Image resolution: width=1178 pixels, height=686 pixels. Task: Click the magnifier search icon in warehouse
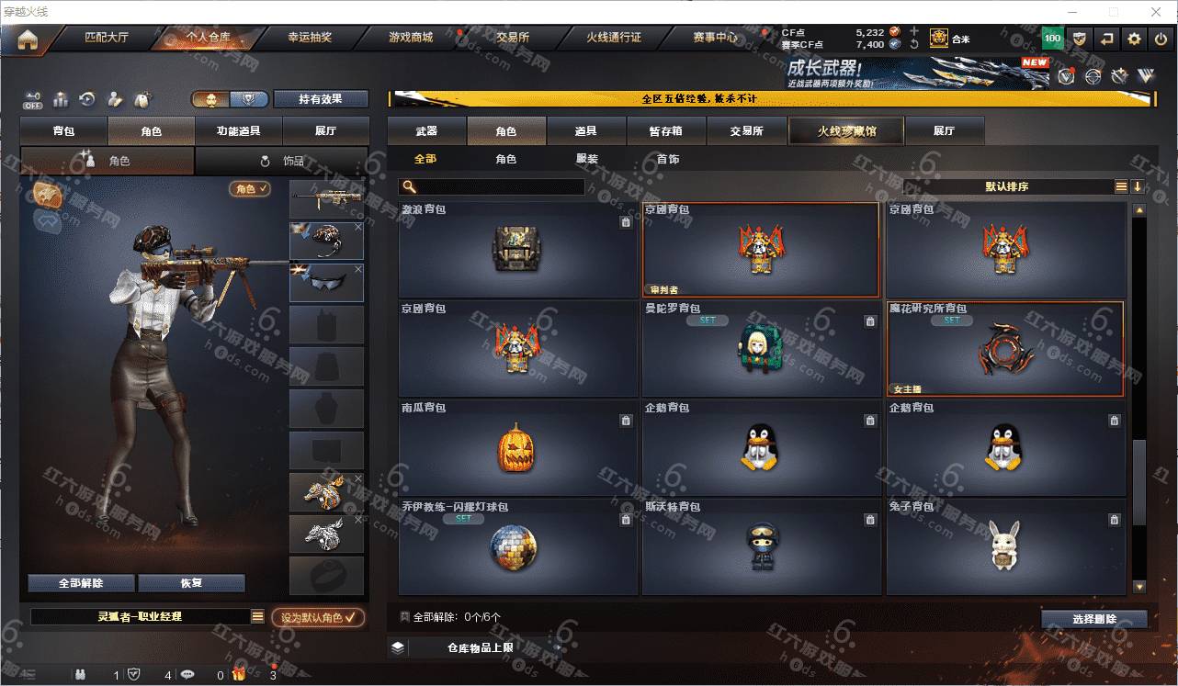tap(410, 186)
